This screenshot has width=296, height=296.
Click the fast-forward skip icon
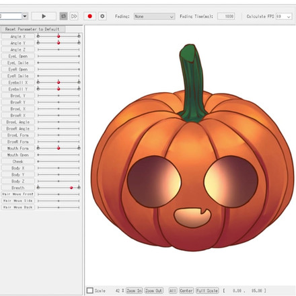pos(74,16)
